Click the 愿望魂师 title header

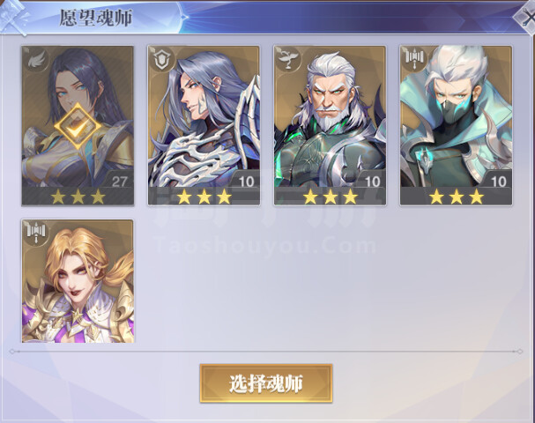coord(95,18)
